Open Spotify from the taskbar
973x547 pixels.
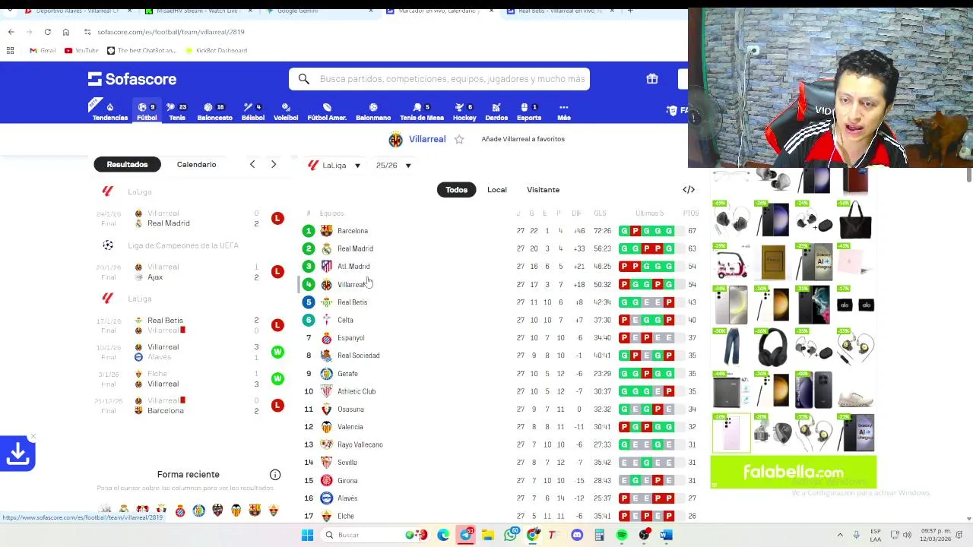[622, 535]
